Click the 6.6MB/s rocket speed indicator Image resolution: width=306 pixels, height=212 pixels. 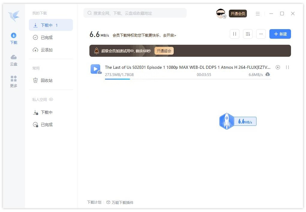tap(238, 121)
